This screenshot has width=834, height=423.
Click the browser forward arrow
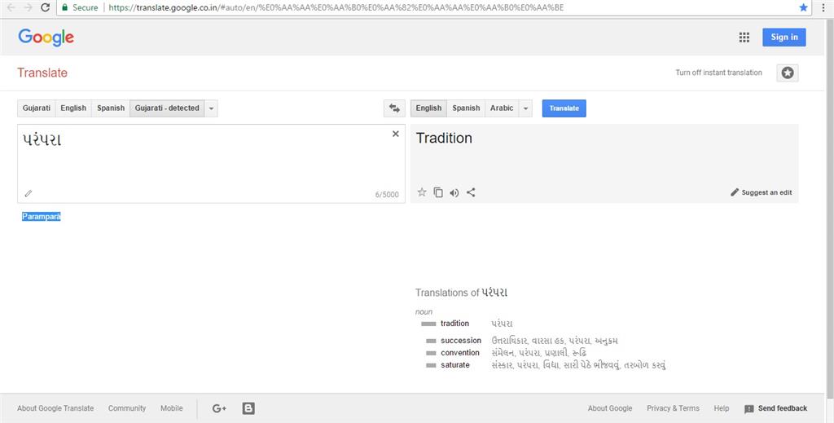click(x=28, y=7)
